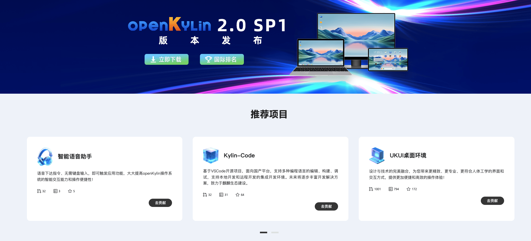Click the issues icon showing 3

(55, 191)
